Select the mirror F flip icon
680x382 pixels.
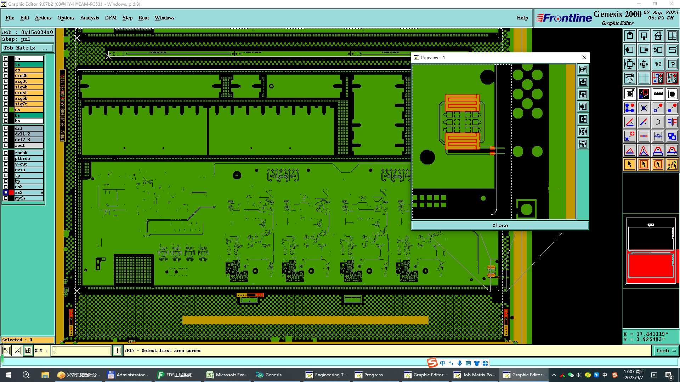[x=672, y=122]
